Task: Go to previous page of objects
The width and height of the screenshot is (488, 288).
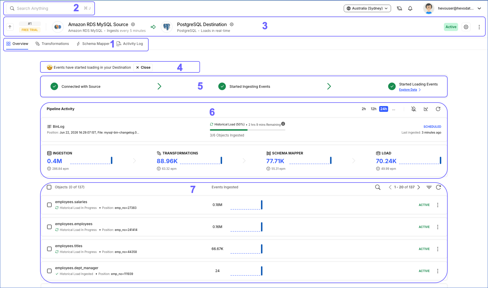Action: 390,187
